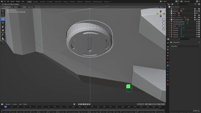The height and width of the screenshot is (113, 201).
Task: Toggle perspective/orthographic grid icon
Action: pyautogui.click(x=164, y=29)
